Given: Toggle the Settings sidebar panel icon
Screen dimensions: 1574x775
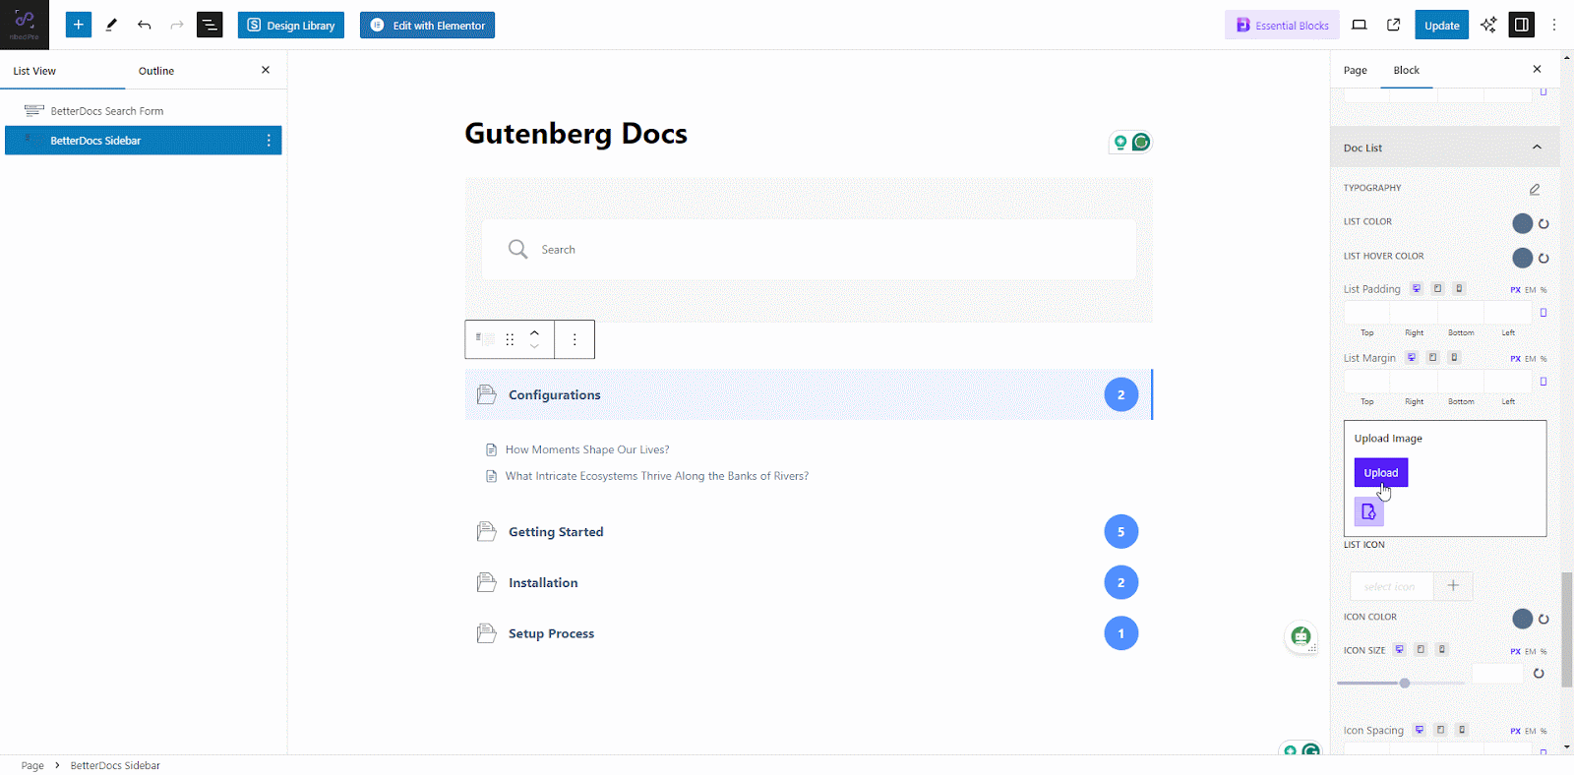Looking at the screenshot, I should click(1520, 24).
